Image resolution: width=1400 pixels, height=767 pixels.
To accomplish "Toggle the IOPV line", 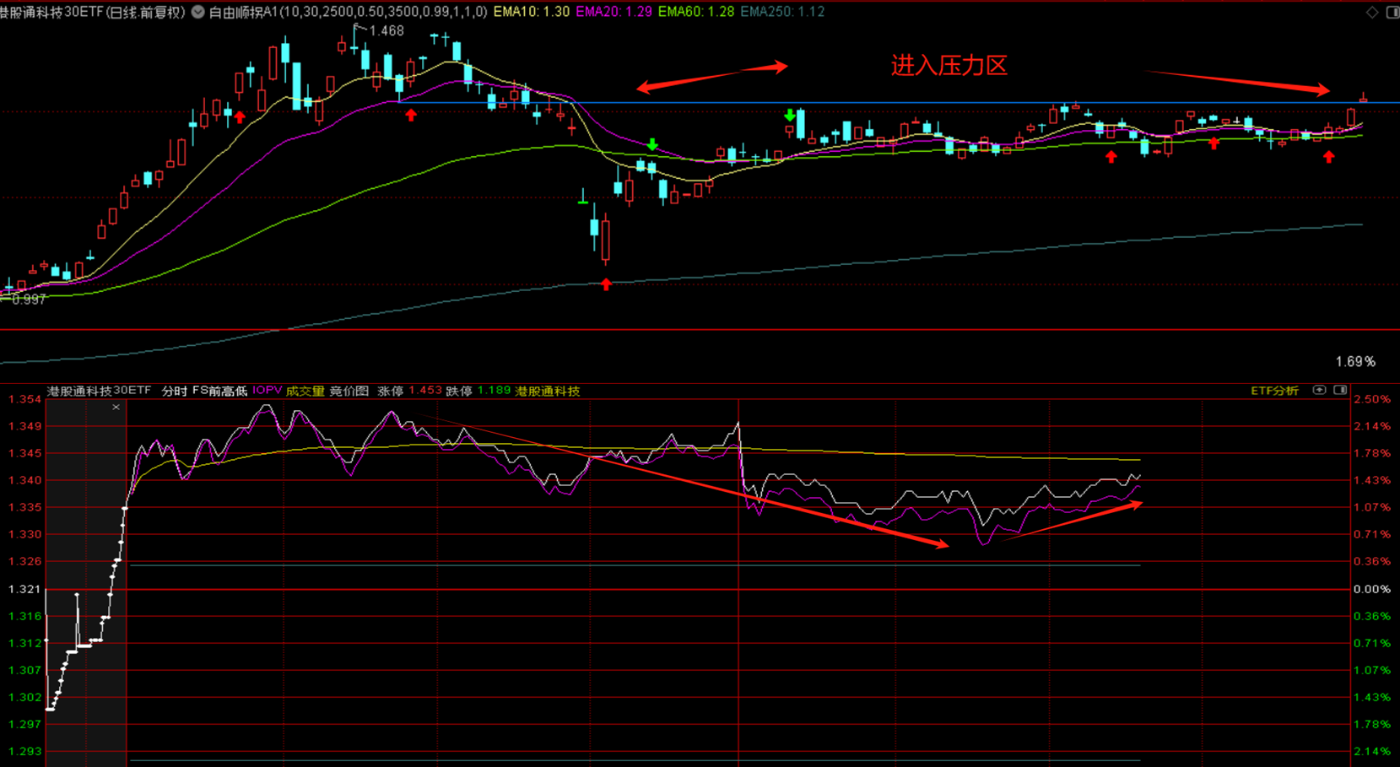I will pyautogui.click(x=267, y=391).
